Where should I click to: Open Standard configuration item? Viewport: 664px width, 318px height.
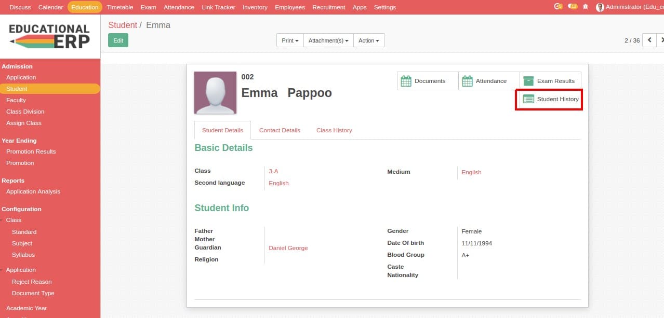coord(24,232)
